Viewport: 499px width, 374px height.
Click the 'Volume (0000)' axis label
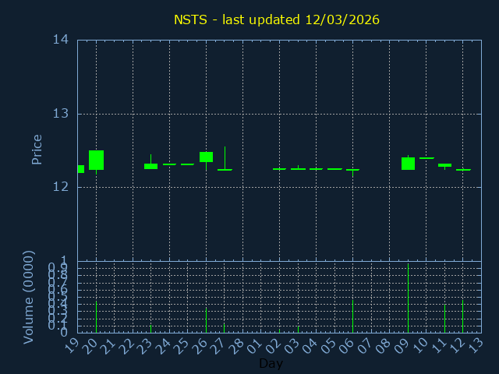pos(29,297)
